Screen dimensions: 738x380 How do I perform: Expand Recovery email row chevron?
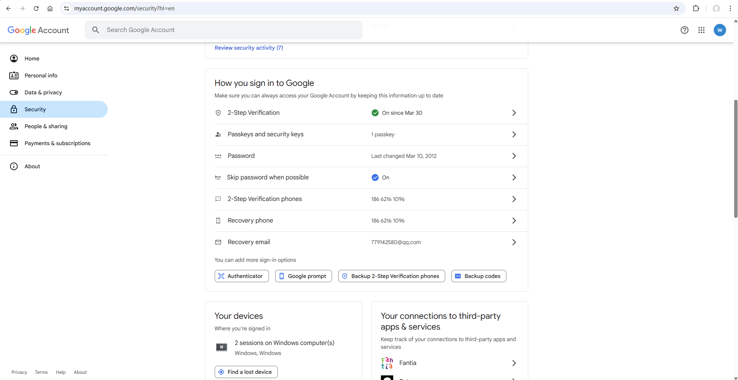pyautogui.click(x=514, y=242)
